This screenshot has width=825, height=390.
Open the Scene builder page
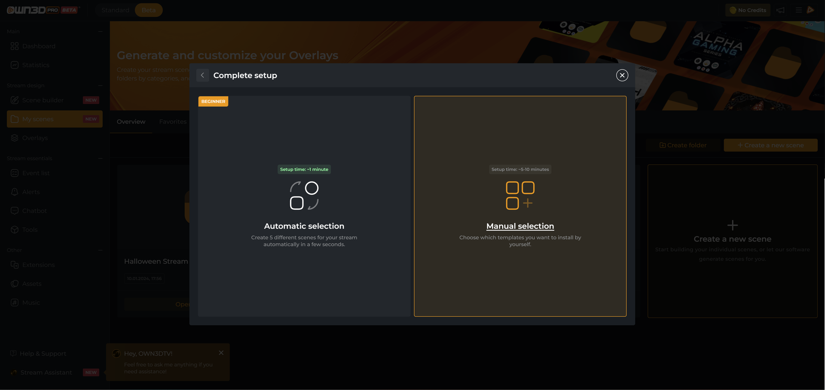tap(43, 100)
